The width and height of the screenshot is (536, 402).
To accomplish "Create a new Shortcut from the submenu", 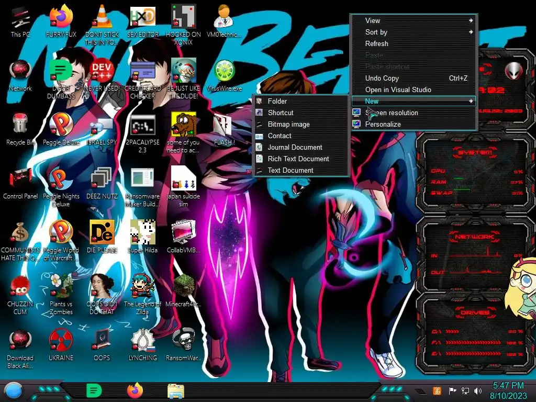I will pos(301,113).
